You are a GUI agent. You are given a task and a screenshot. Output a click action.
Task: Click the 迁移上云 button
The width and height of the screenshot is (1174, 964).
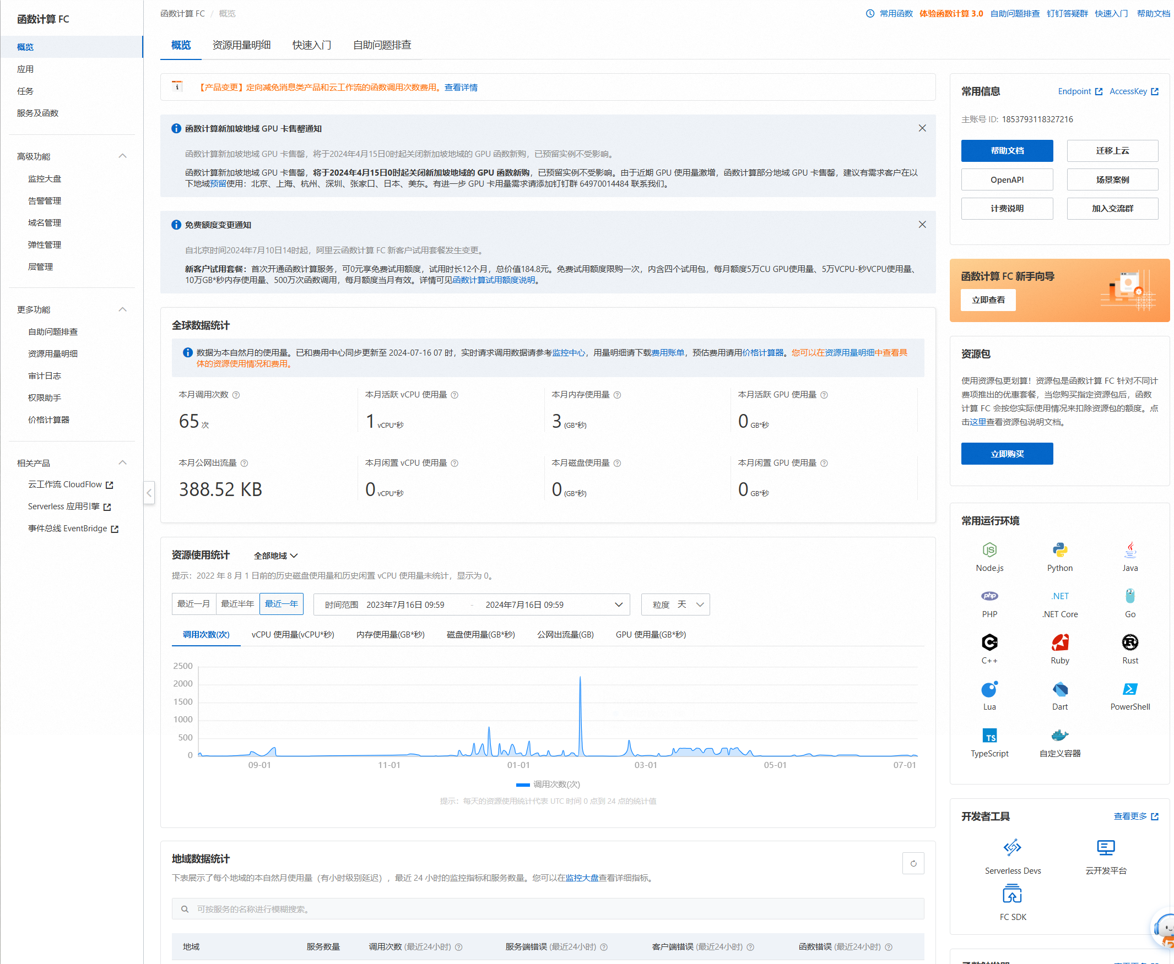click(x=1112, y=151)
